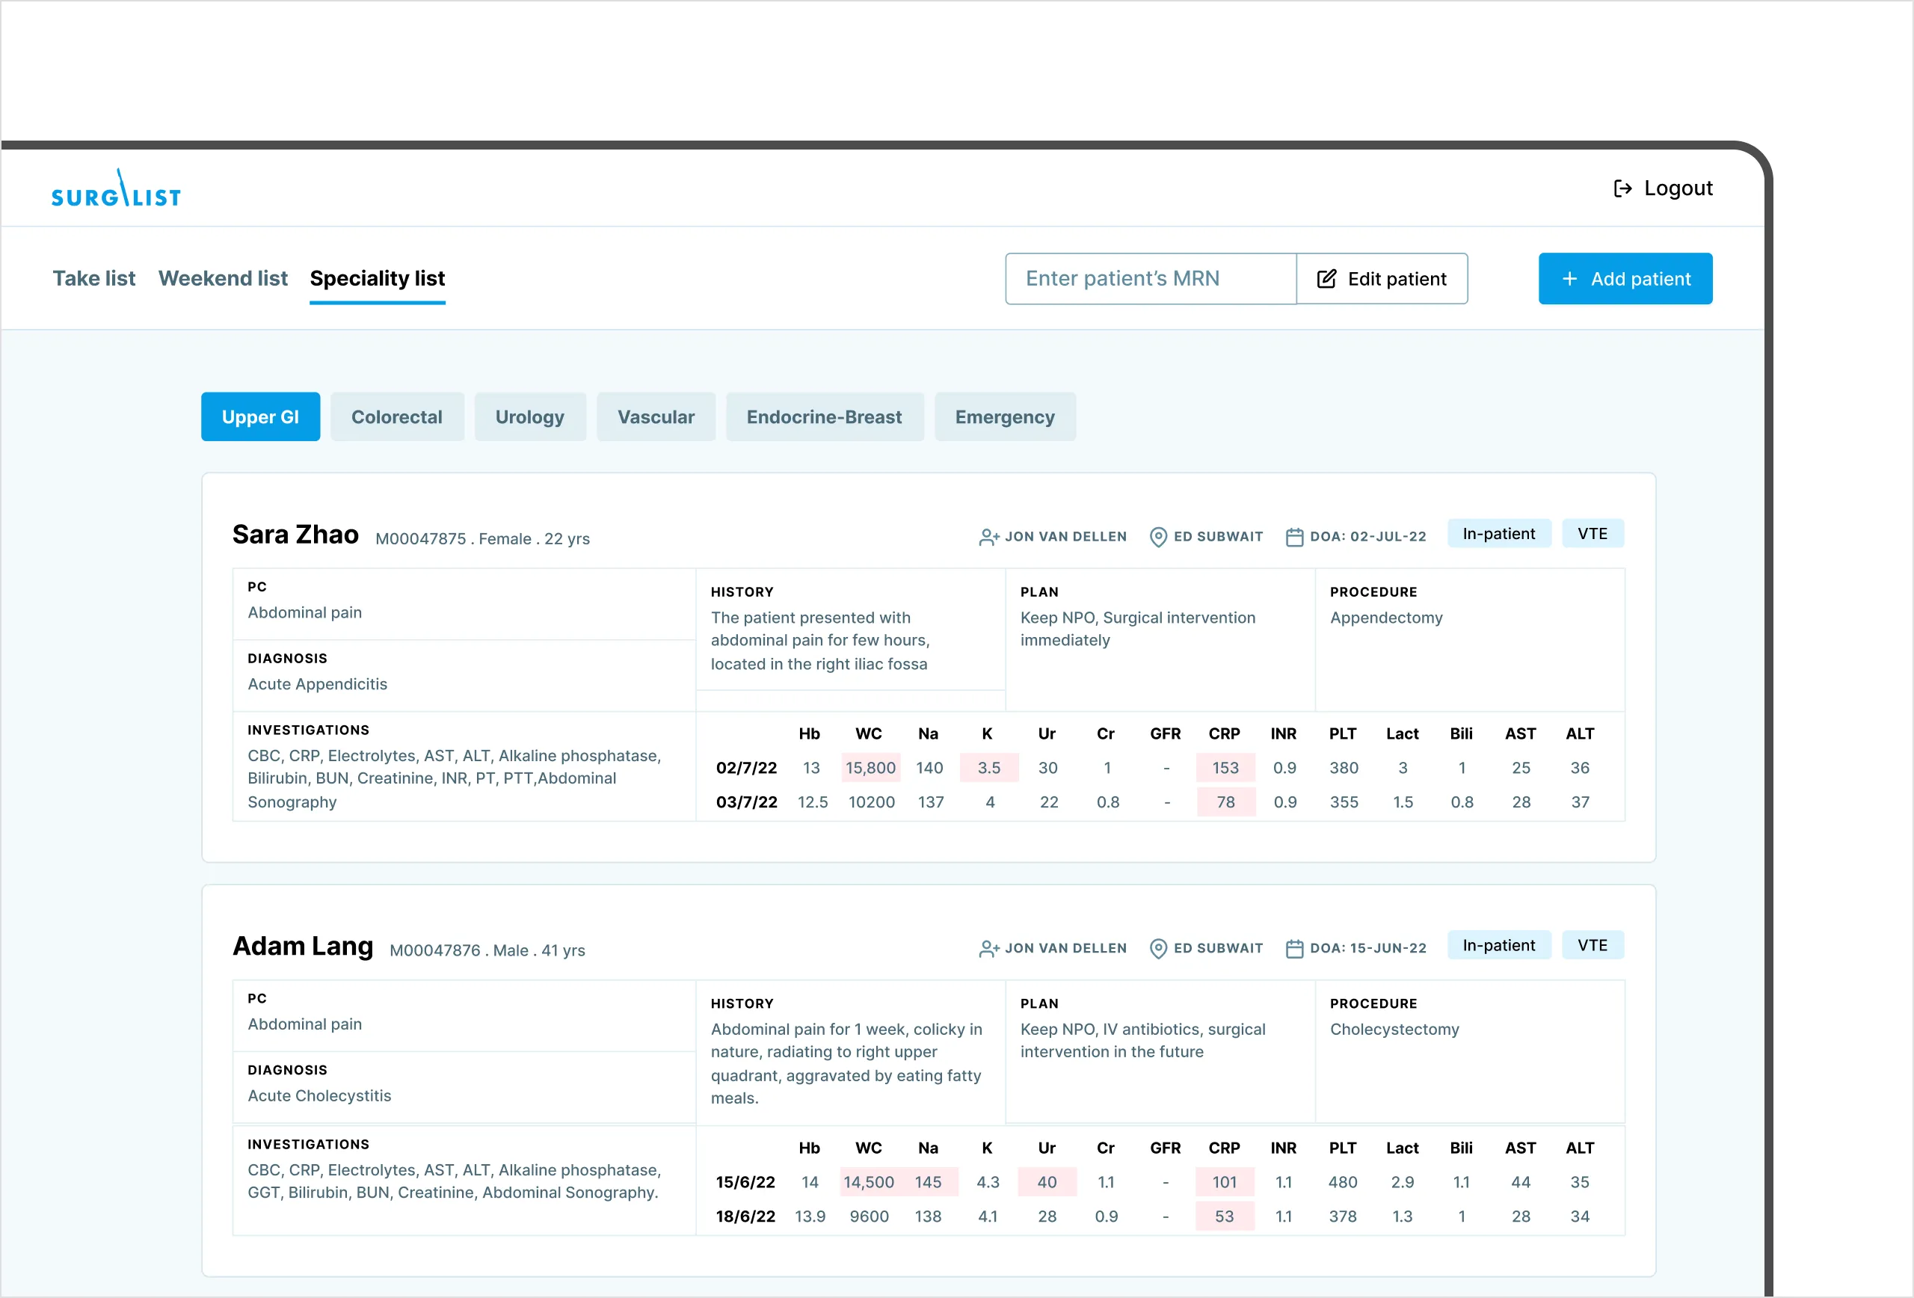Click the highlighted Ur value 40
This screenshot has height=1298, width=1914.
[x=1047, y=1183]
